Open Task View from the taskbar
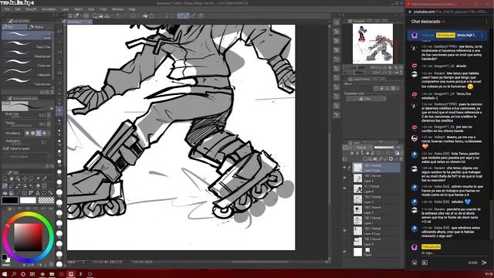 tap(32, 274)
